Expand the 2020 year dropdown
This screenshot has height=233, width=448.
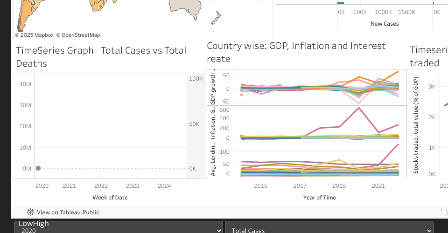coord(119,229)
